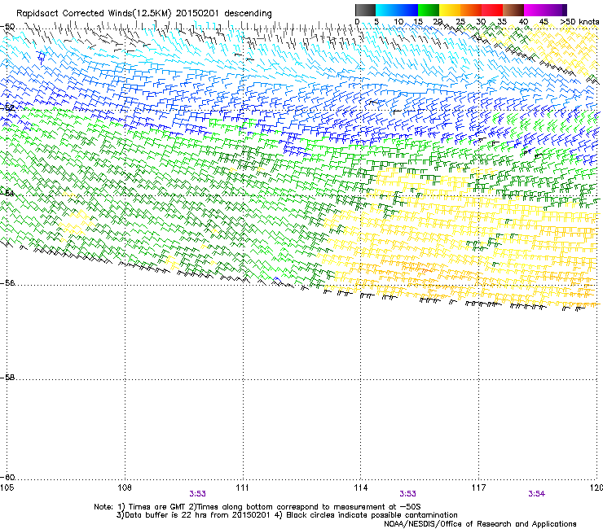The image size is (603, 529).
Task: Click the '-60' latitude label
Action: [7, 478]
